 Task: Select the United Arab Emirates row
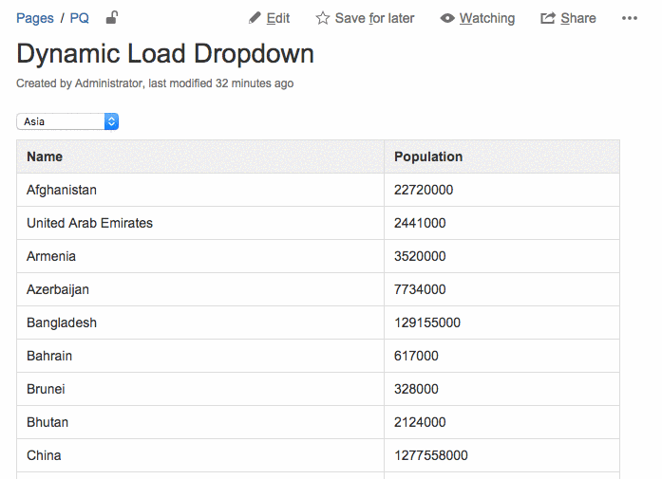coord(89,223)
